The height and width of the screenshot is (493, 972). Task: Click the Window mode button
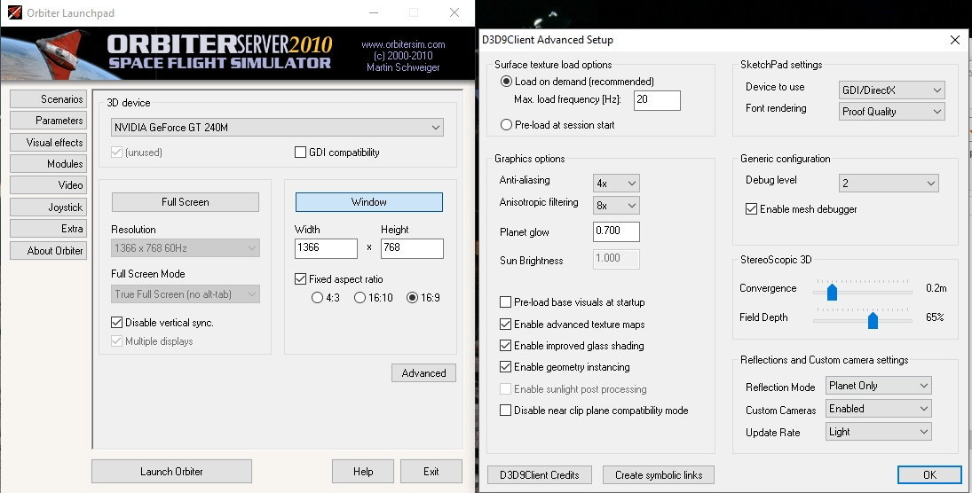tap(369, 202)
